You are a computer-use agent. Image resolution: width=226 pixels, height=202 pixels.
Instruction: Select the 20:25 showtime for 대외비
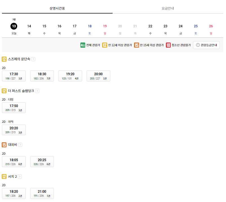42,161
